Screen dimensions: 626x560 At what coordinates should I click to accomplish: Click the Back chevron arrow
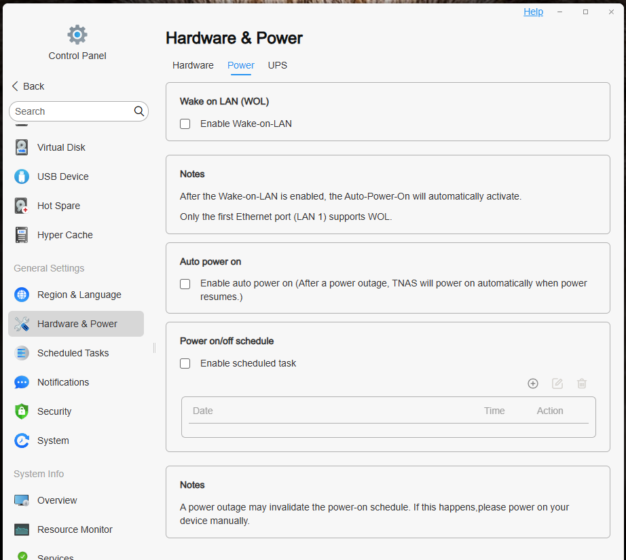pyautogui.click(x=15, y=86)
